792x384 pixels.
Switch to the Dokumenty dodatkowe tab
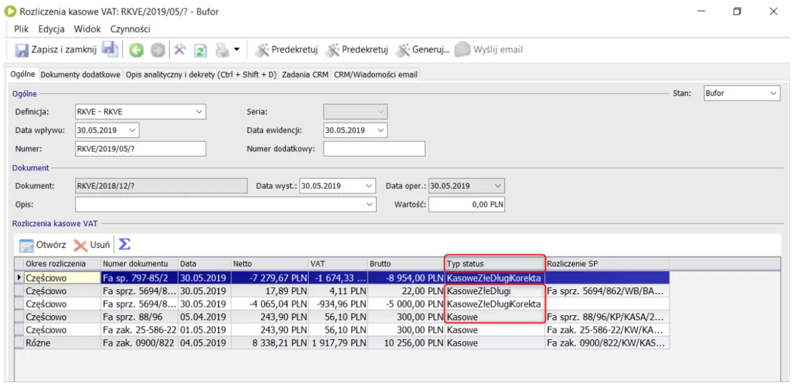coord(80,74)
